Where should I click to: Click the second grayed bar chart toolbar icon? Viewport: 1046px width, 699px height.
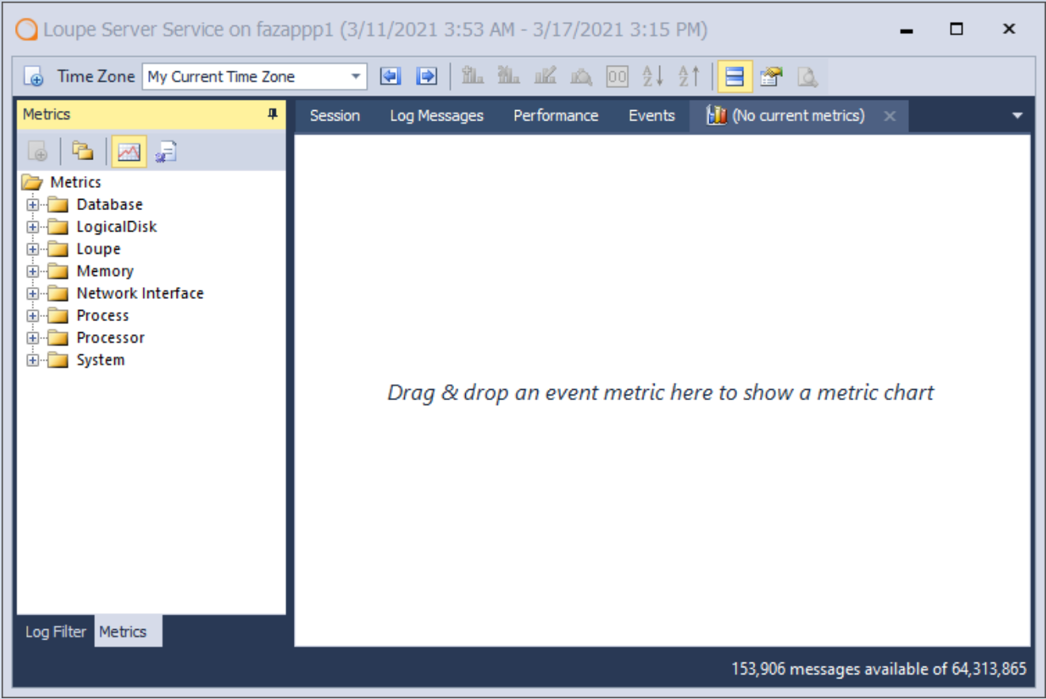coord(509,77)
